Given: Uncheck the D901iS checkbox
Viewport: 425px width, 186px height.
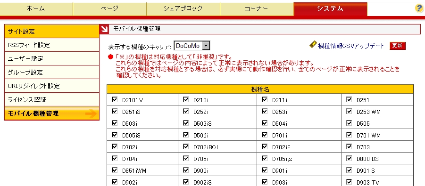Looking at the screenshot, I should (349, 170).
